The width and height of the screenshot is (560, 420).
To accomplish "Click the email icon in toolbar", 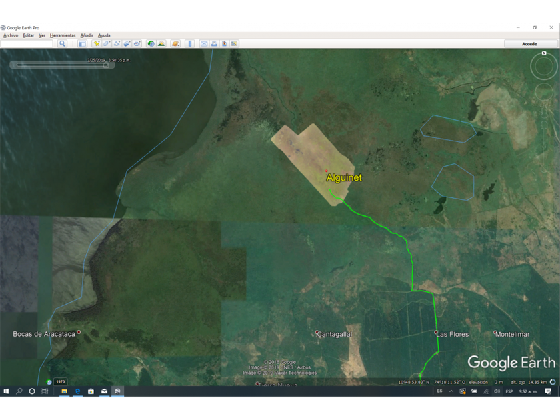I will pyautogui.click(x=204, y=43).
